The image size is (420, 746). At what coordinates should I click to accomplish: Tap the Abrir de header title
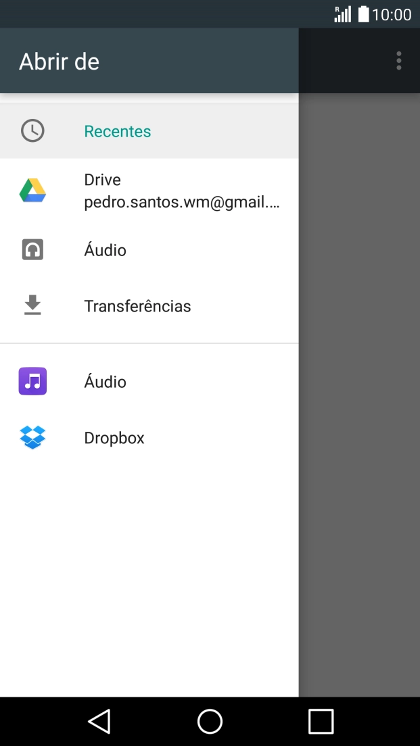coord(60,61)
